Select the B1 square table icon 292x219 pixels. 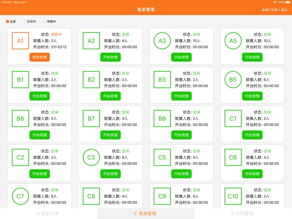coord(20,79)
